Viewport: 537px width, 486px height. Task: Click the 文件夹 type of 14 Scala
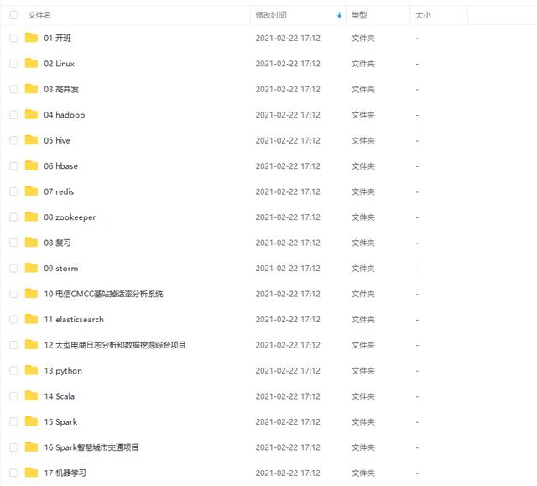[363, 396]
